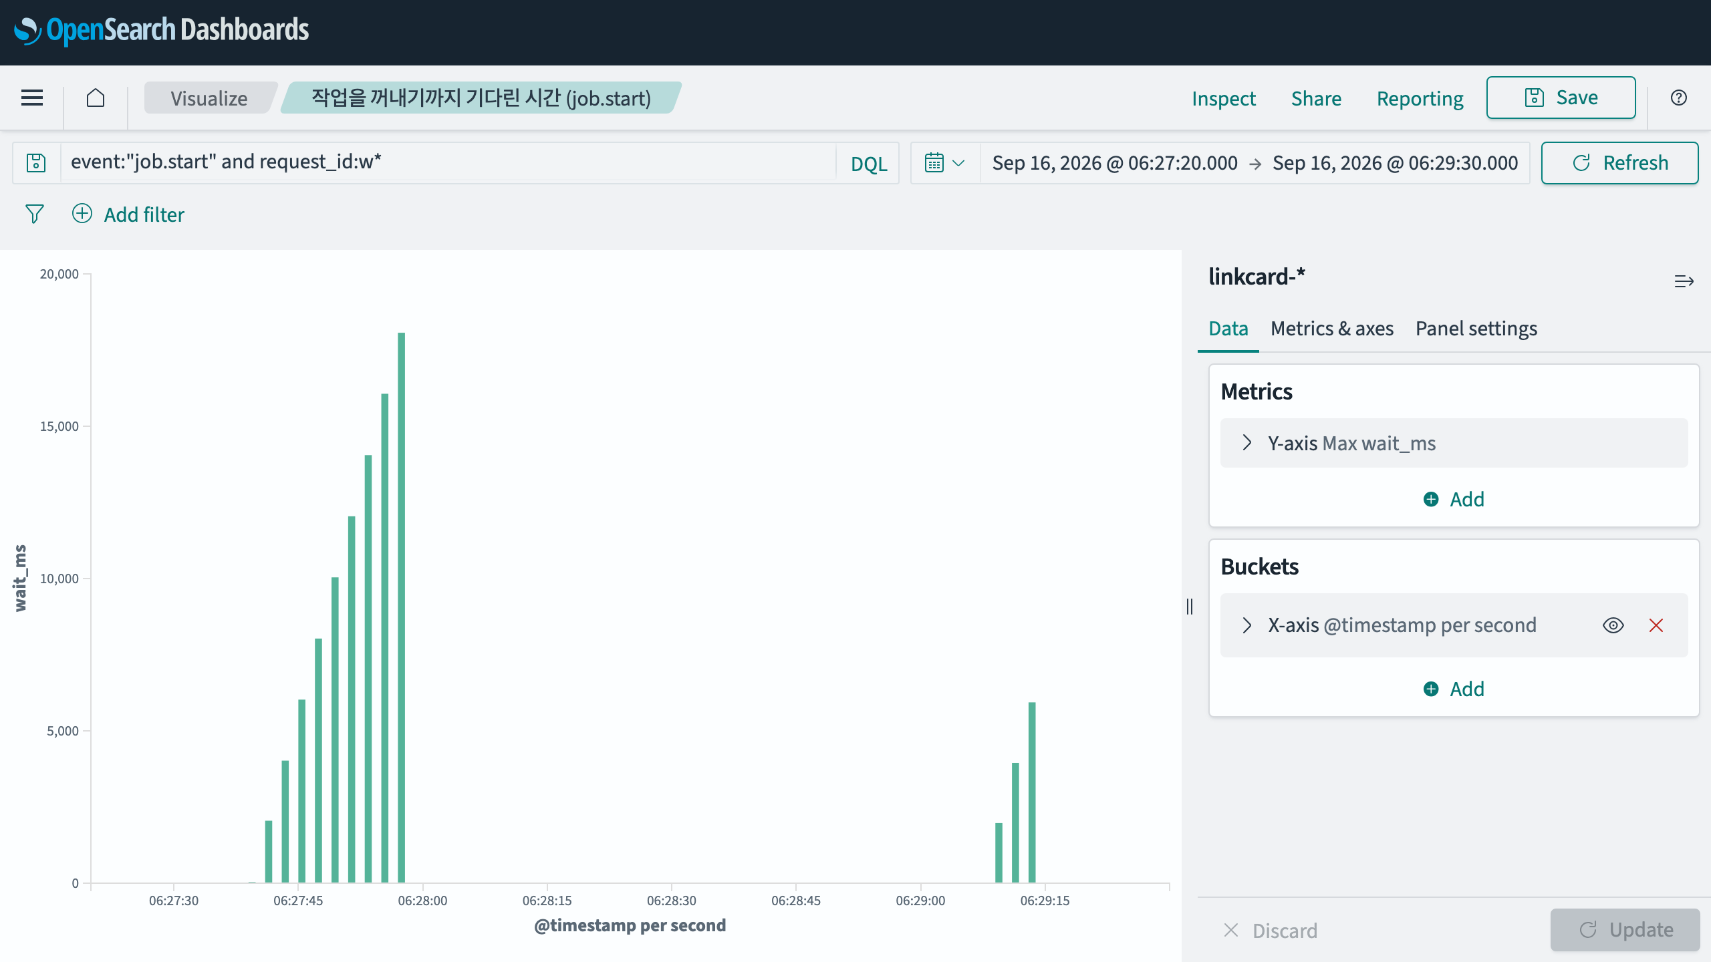Remove the X-axis @timestamp bucket
The width and height of the screenshot is (1711, 962).
tap(1656, 625)
